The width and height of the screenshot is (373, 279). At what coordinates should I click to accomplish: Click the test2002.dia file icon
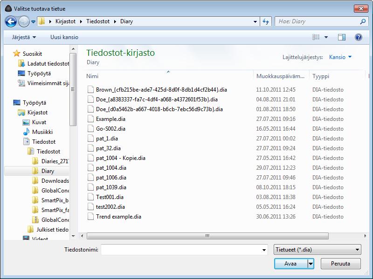pos(90,206)
